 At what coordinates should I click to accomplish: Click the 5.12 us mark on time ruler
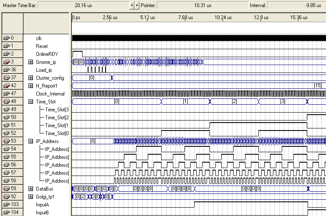tap(147, 18)
